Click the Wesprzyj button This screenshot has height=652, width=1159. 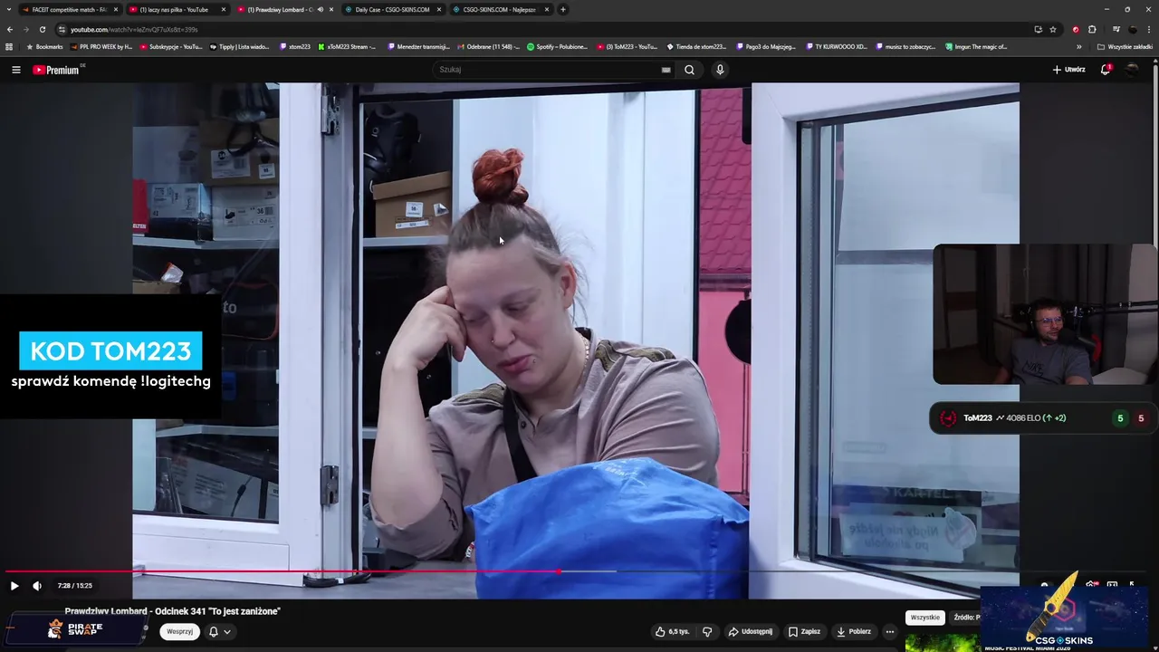coord(180,631)
